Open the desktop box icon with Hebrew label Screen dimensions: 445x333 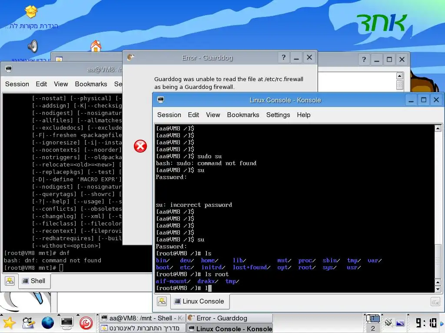31,11
